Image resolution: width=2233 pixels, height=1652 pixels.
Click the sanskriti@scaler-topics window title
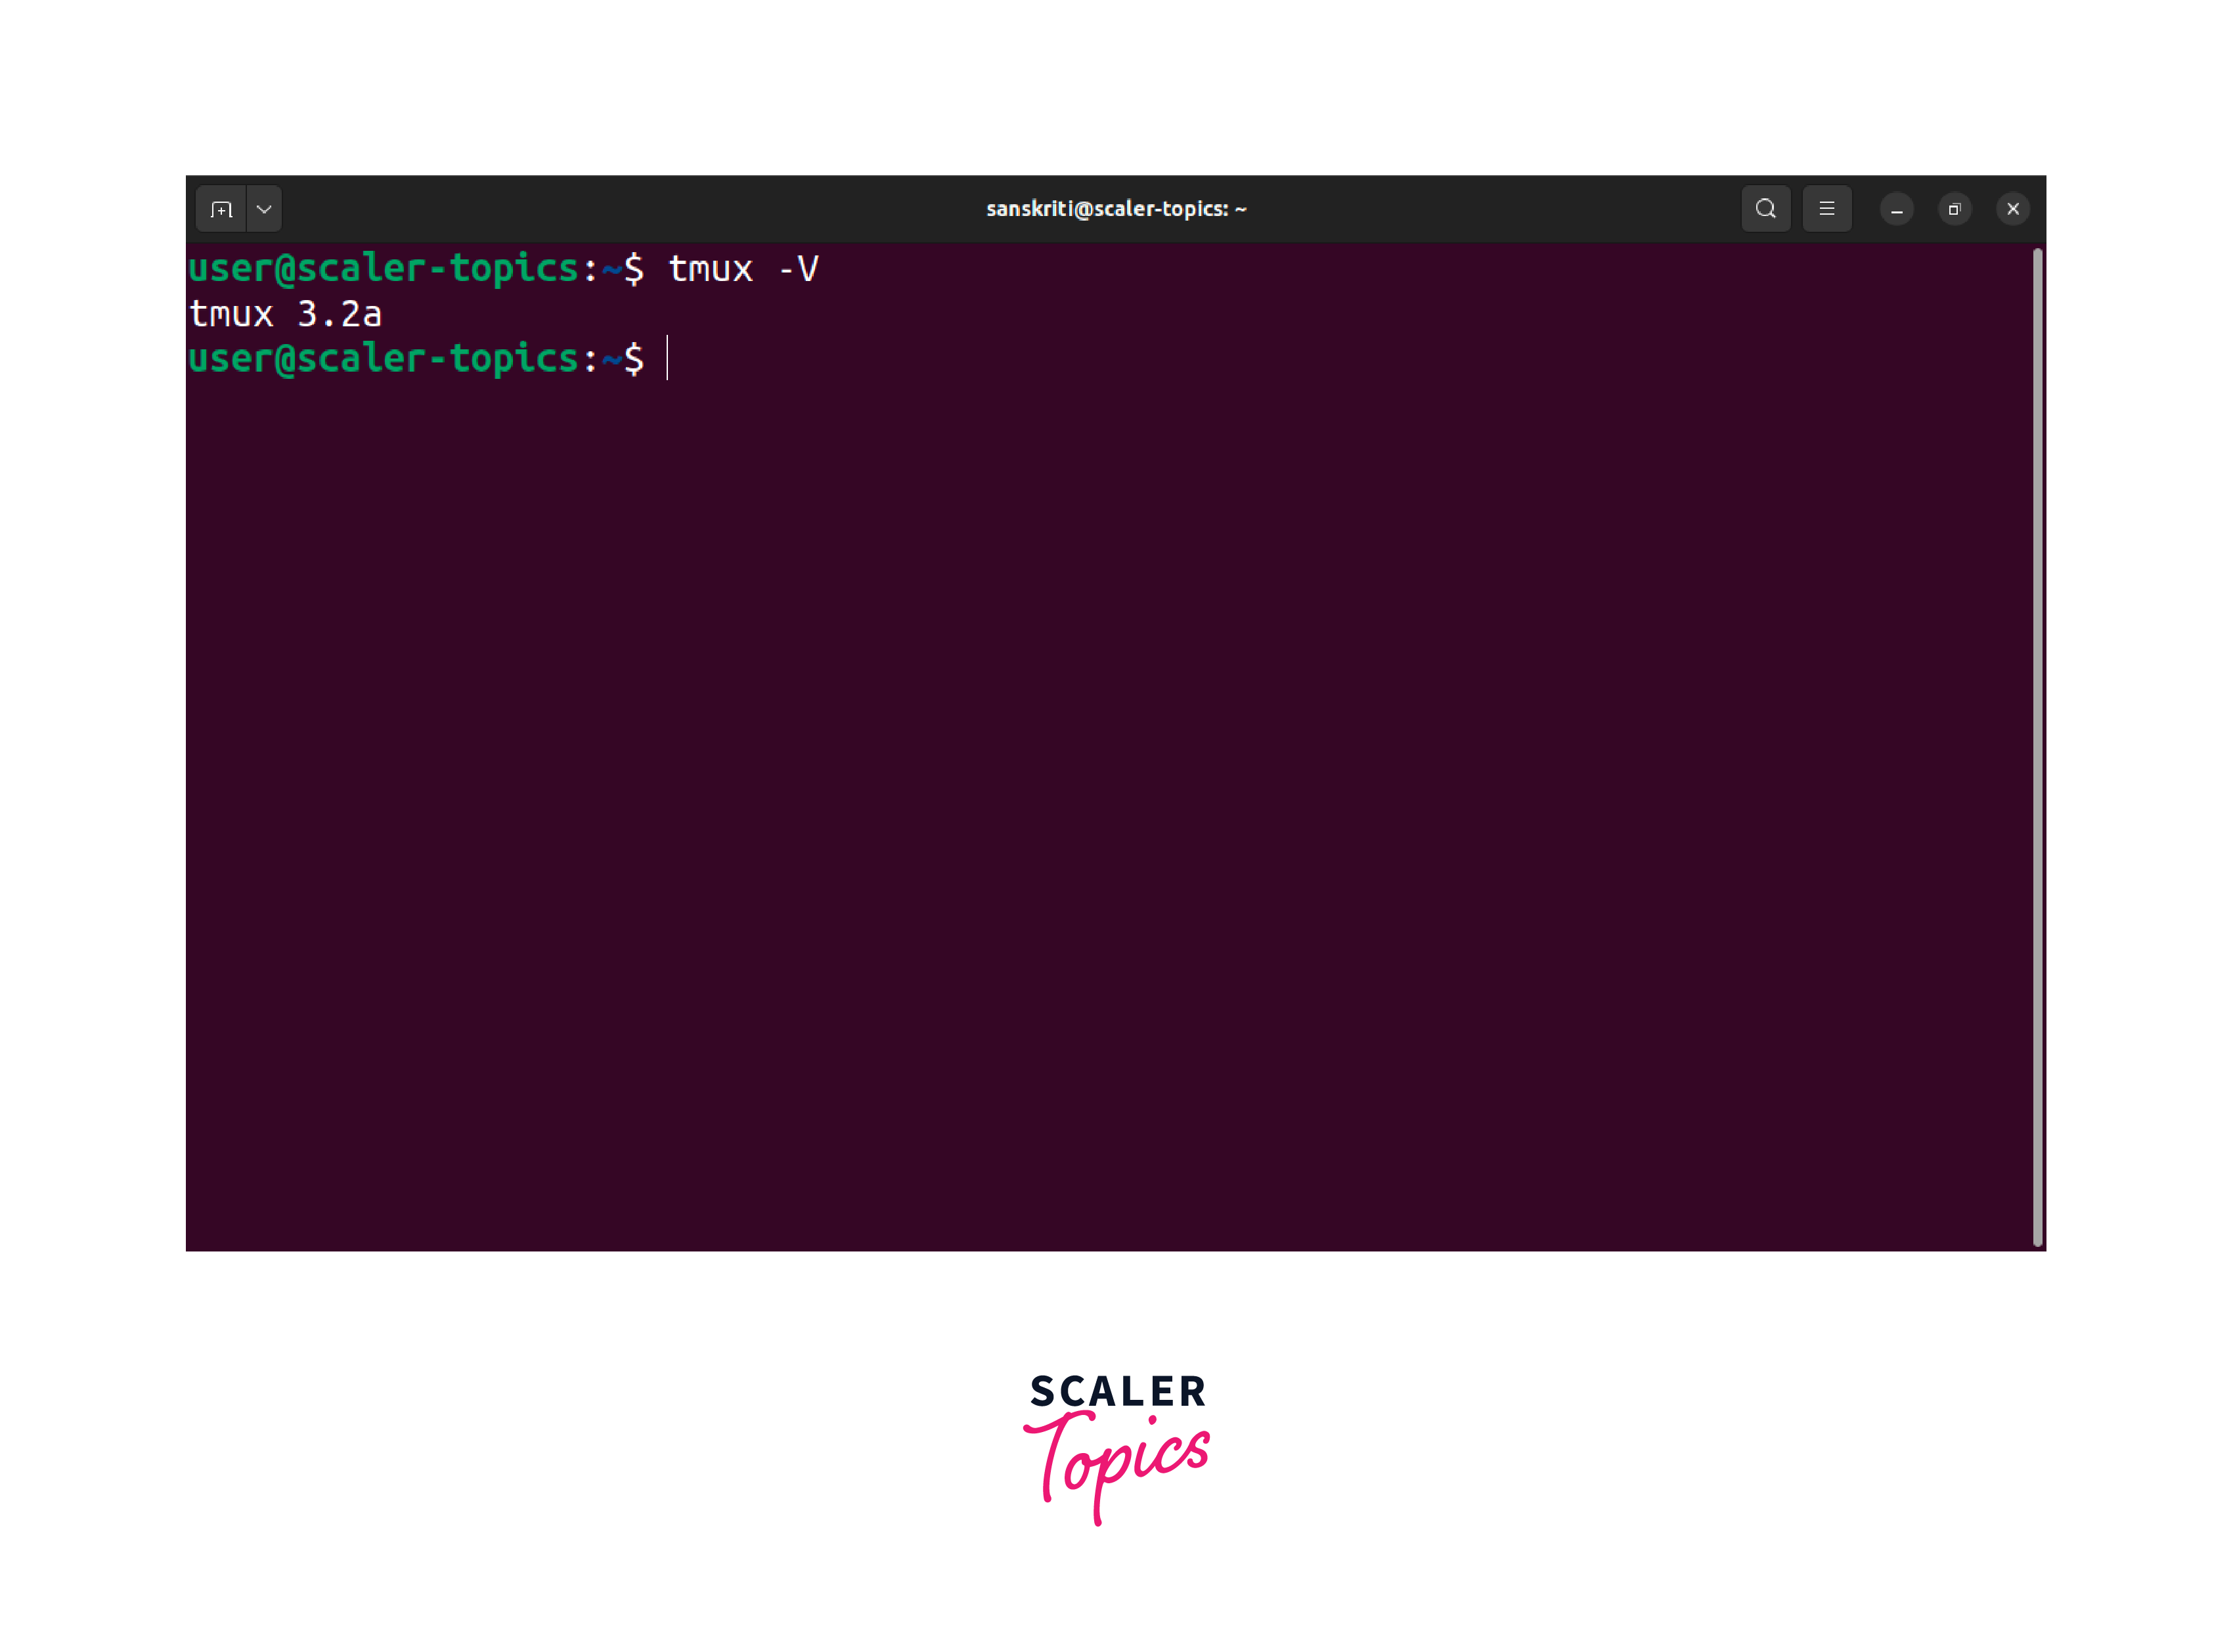[1115, 209]
